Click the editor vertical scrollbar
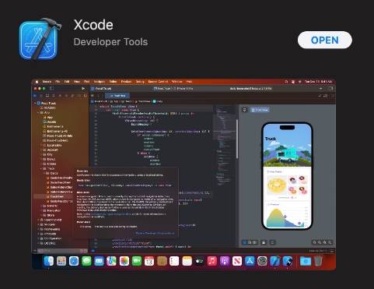This screenshot has height=289, width=374. point(237,139)
